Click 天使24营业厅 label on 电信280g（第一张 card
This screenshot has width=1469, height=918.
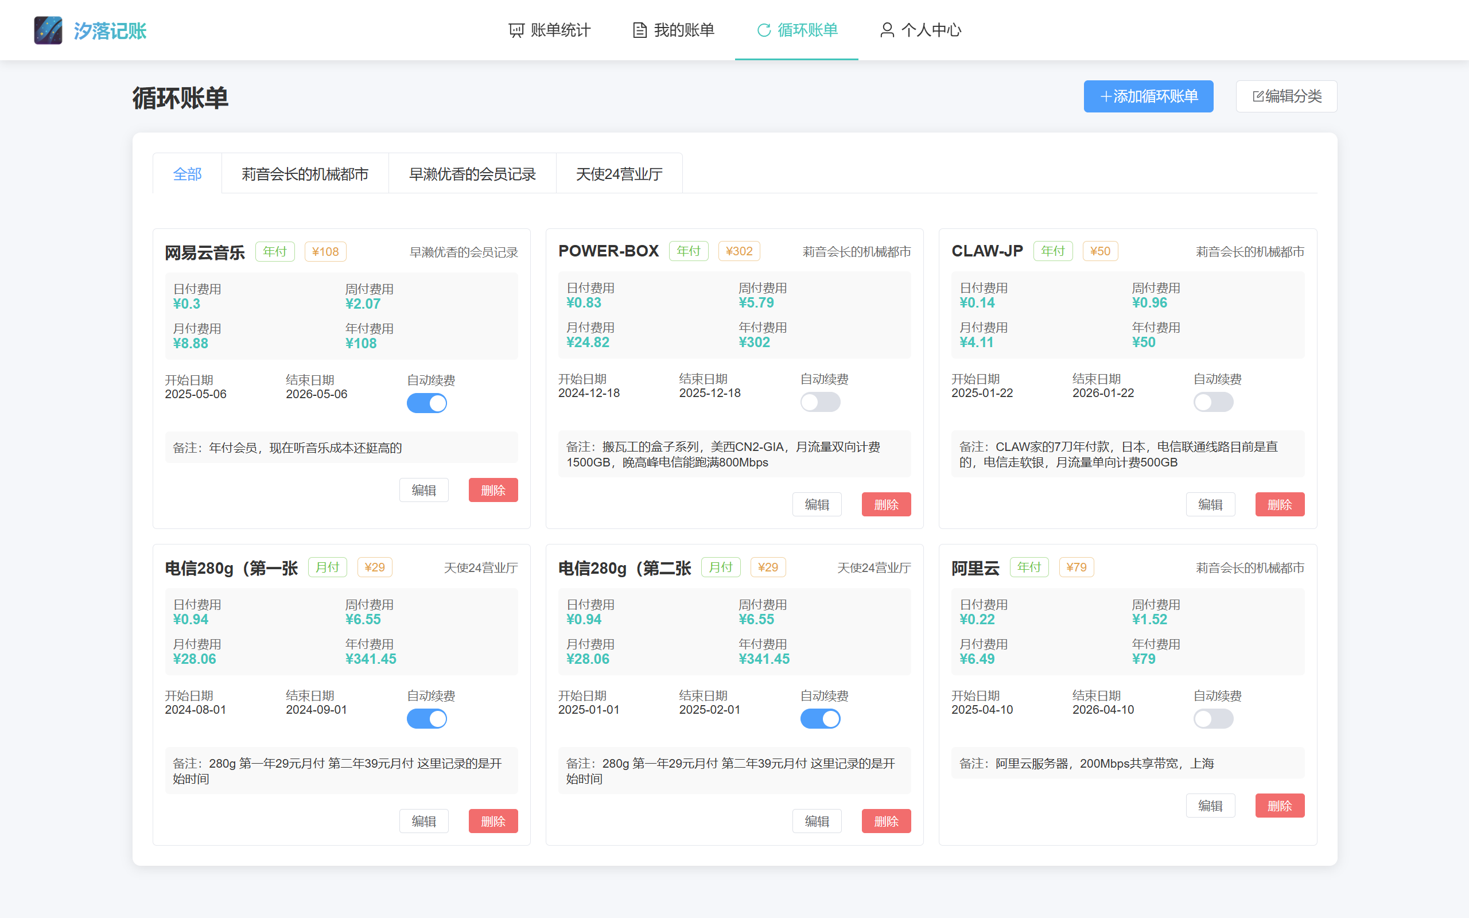pos(481,567)
